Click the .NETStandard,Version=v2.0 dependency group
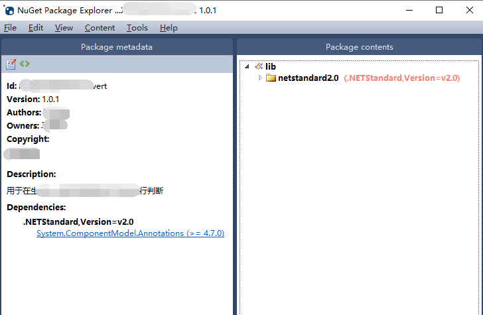Image resolution: width=483 pixels, height=315 pixels. point(78,221)
